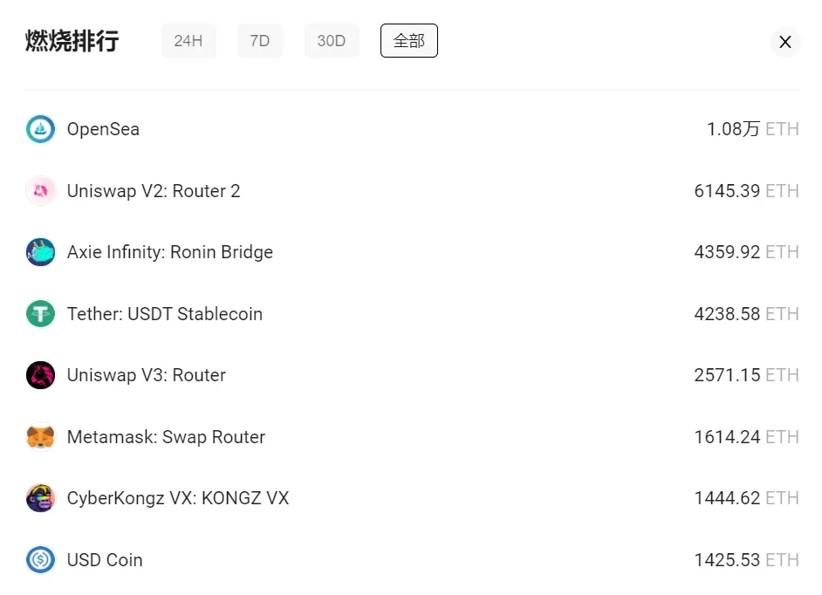Click the Metamask fox icon

pyautogui.click(x=40, y=437)
